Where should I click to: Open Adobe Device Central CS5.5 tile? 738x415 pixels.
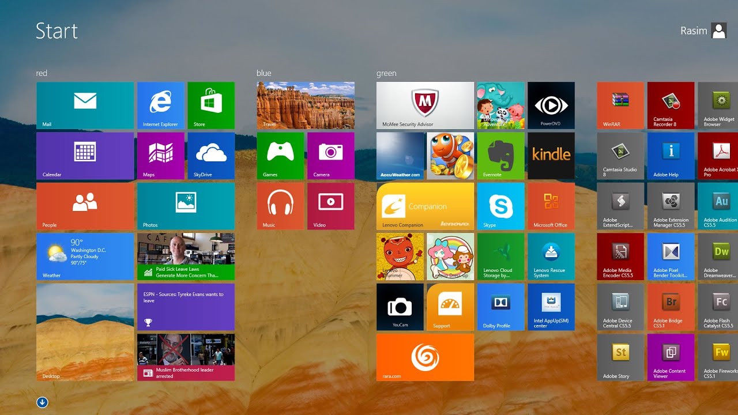pos(620,307)
